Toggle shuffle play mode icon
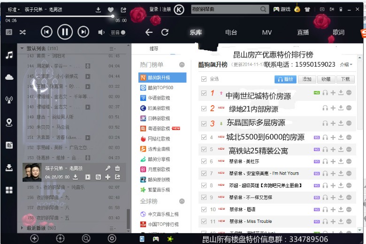366x244 pixels. 23,32
